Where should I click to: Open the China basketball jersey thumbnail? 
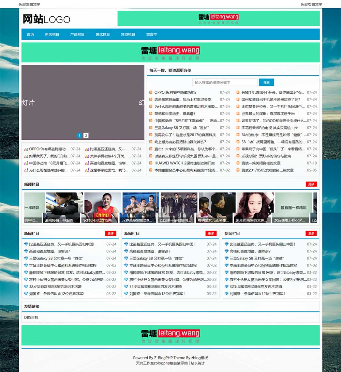(x=103, y=207)
